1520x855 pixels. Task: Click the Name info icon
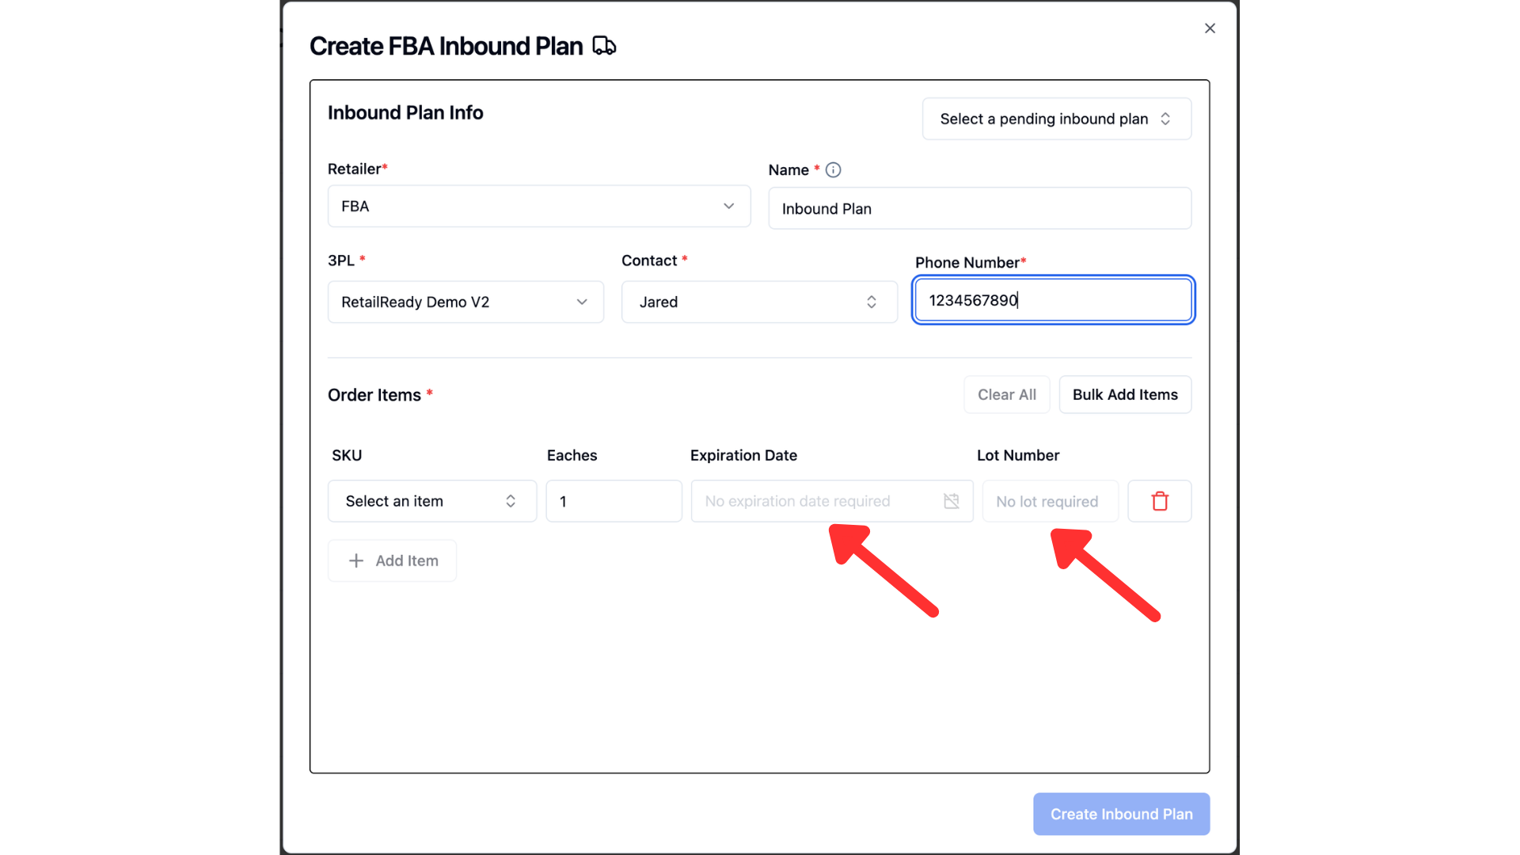(x=833, y=170)
